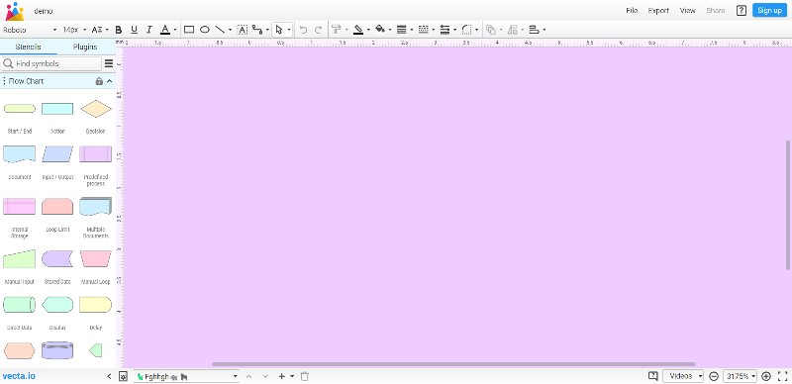Open the zoom percentage dropdown
The width and height of the screenshot is (792, 384).
[740, 376]
